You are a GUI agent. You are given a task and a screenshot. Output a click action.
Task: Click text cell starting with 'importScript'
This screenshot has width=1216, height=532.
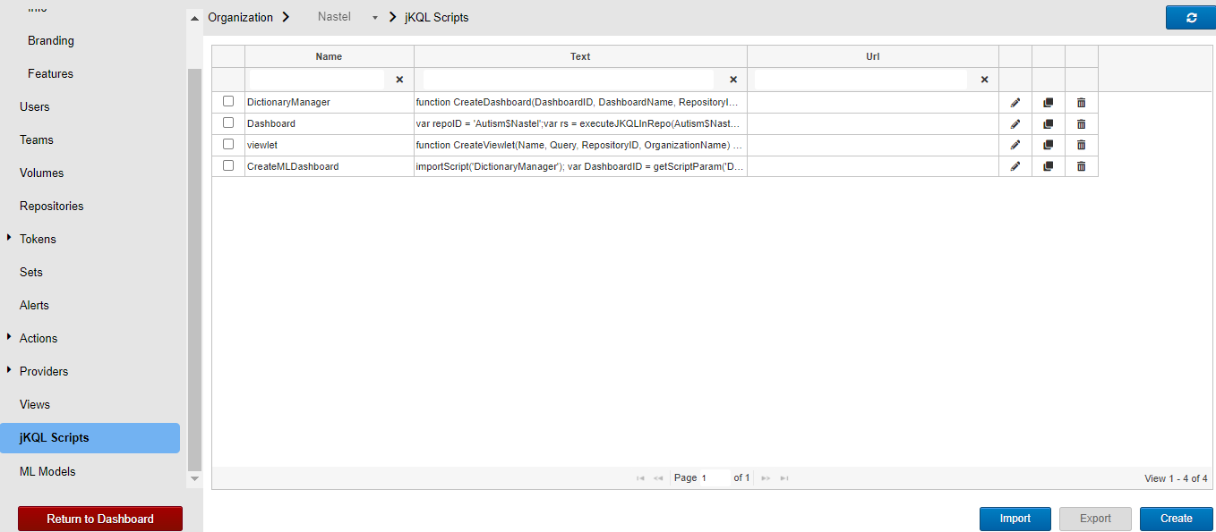coord(580,166)
